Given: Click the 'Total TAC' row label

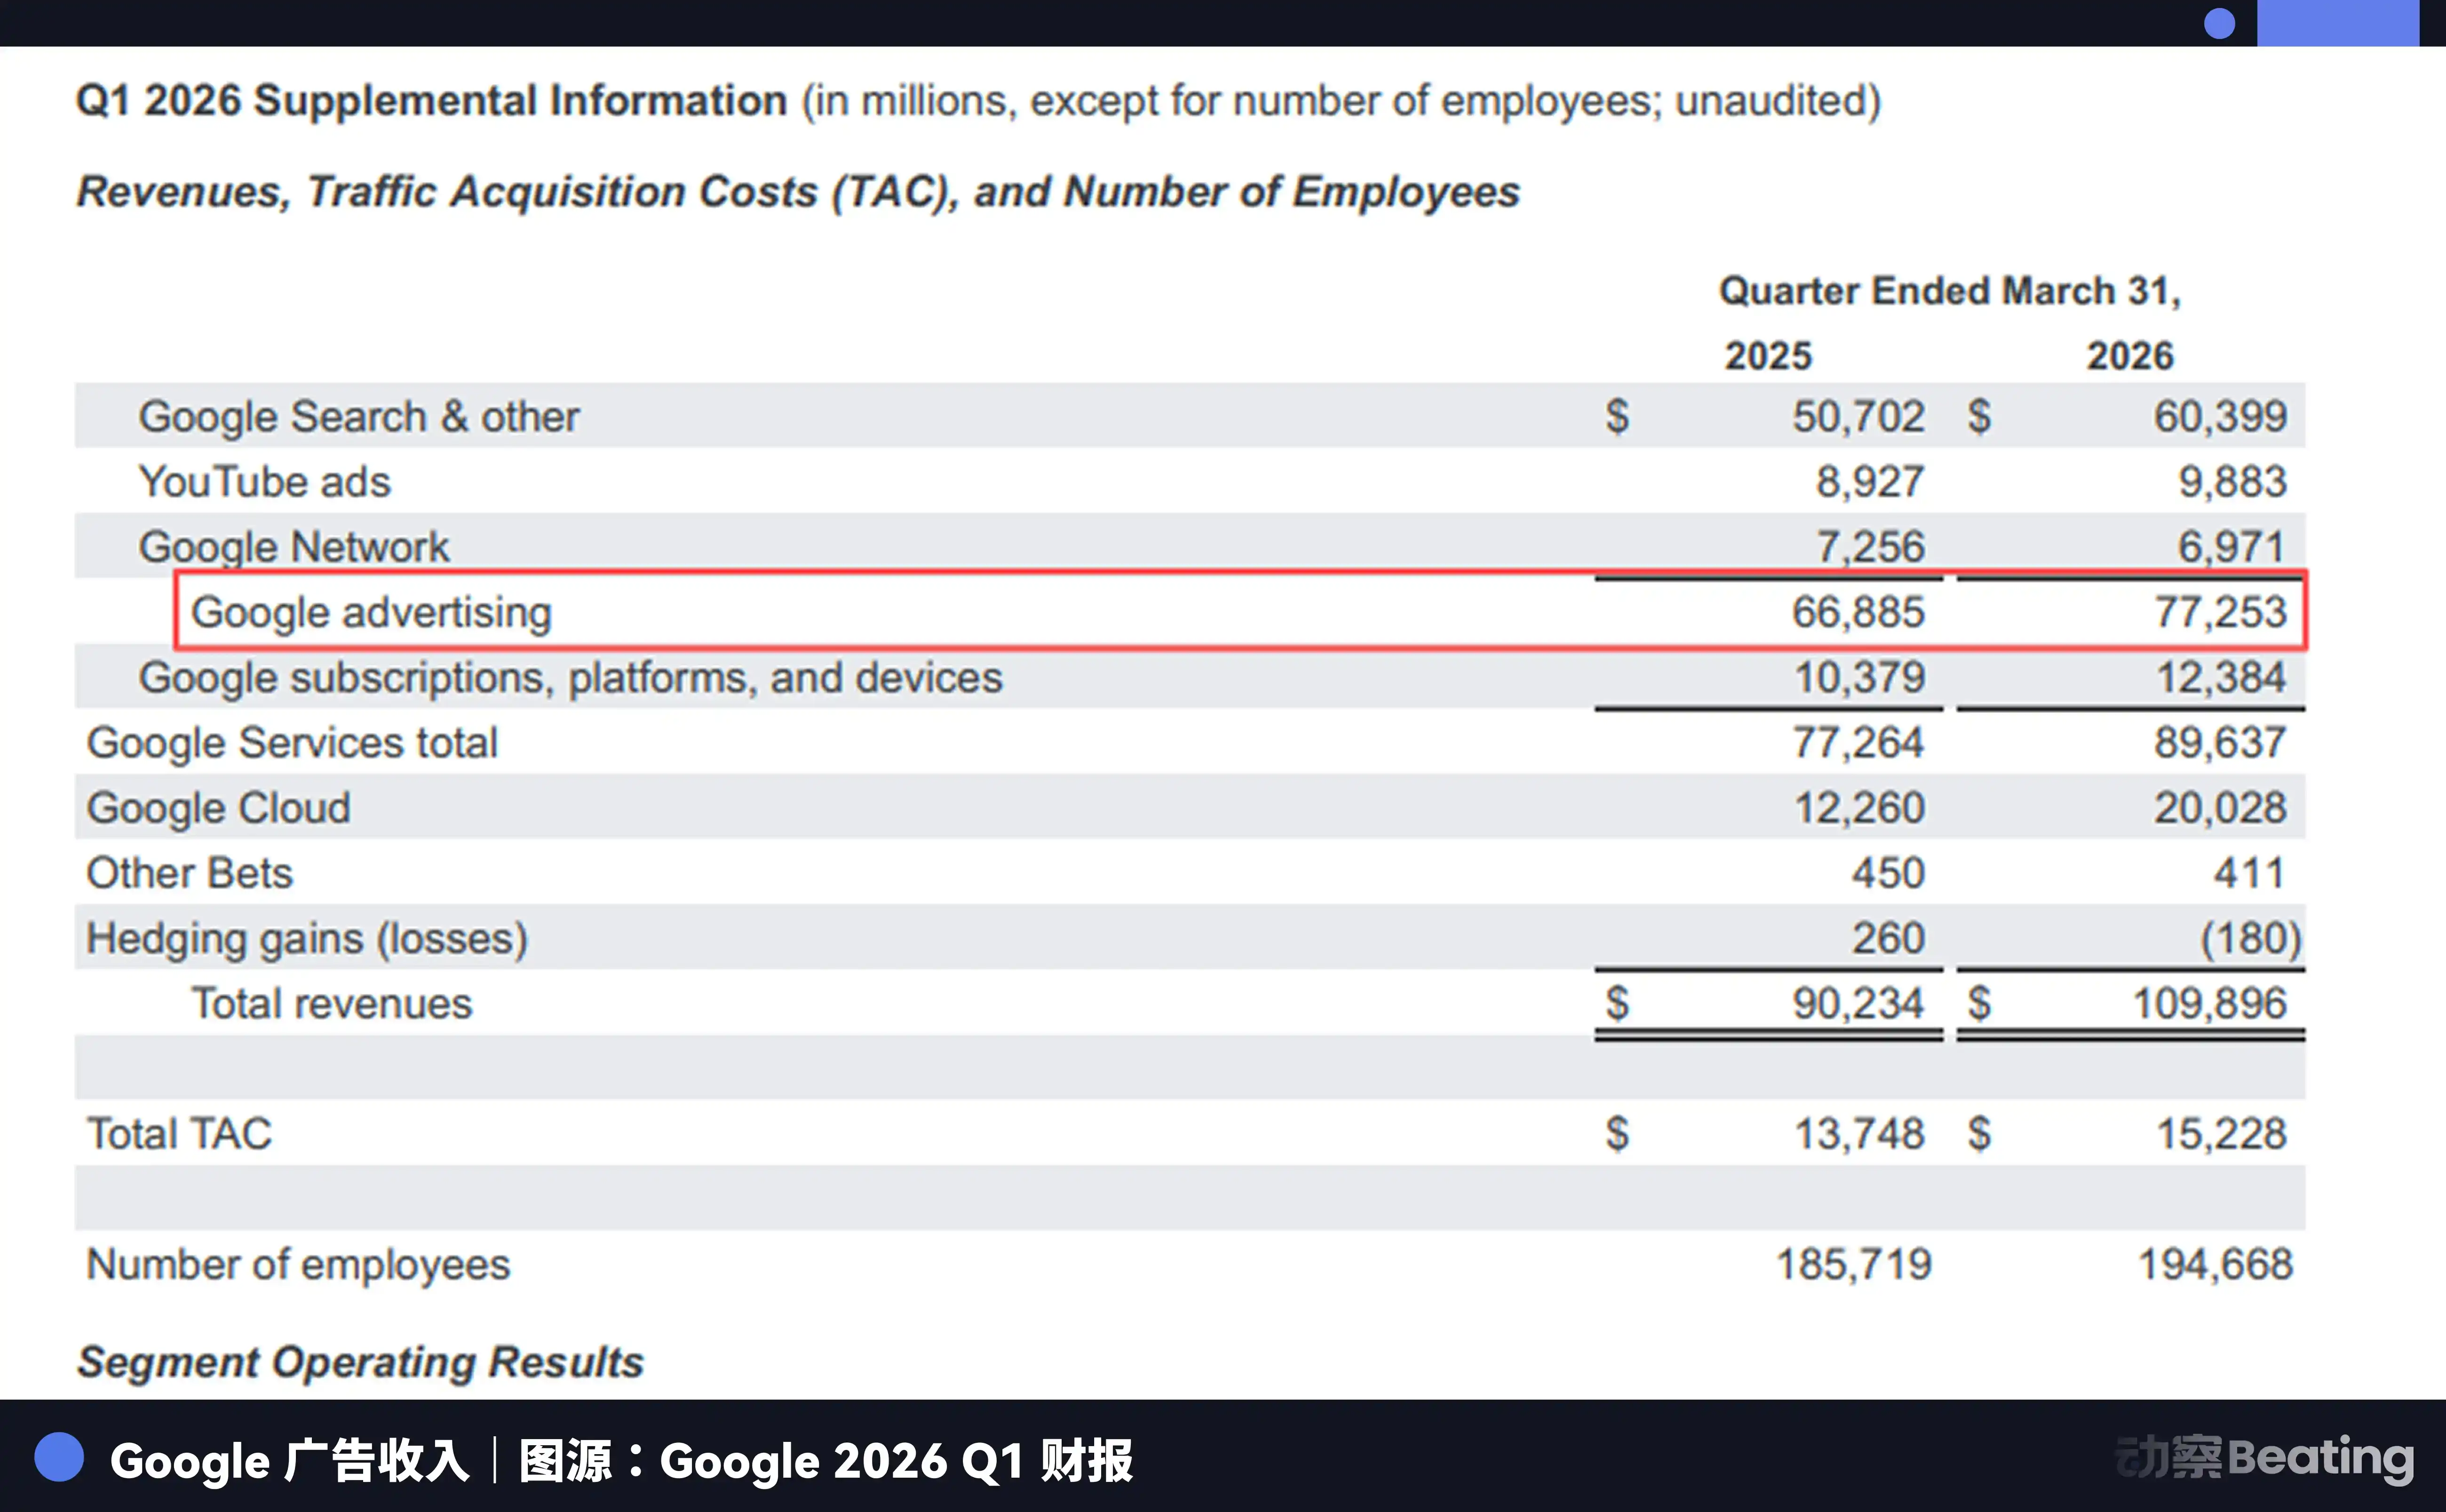Looking at the screenshot, I should point(179,1134).
